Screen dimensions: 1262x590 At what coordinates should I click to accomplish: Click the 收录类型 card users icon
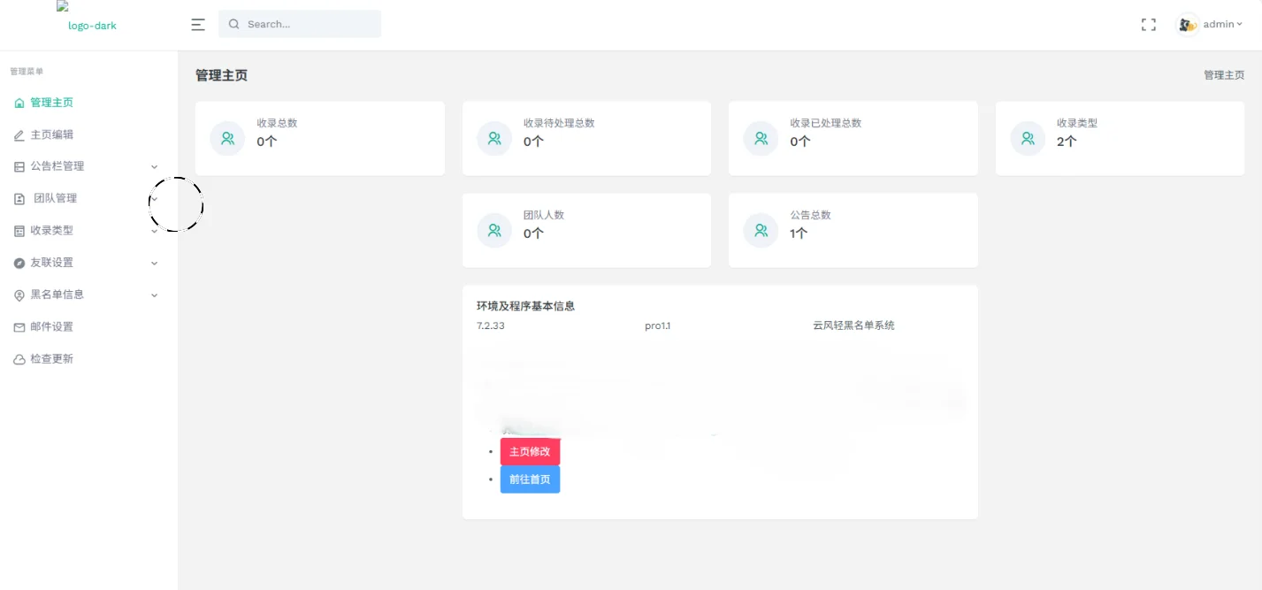click(1028, 138)
